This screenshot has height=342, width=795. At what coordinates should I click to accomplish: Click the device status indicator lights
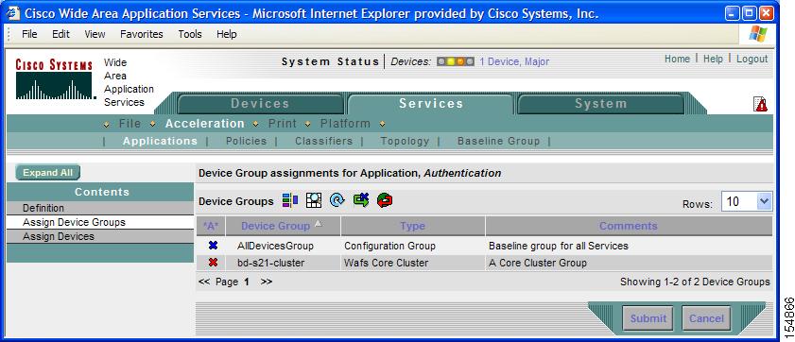point(456,61)
